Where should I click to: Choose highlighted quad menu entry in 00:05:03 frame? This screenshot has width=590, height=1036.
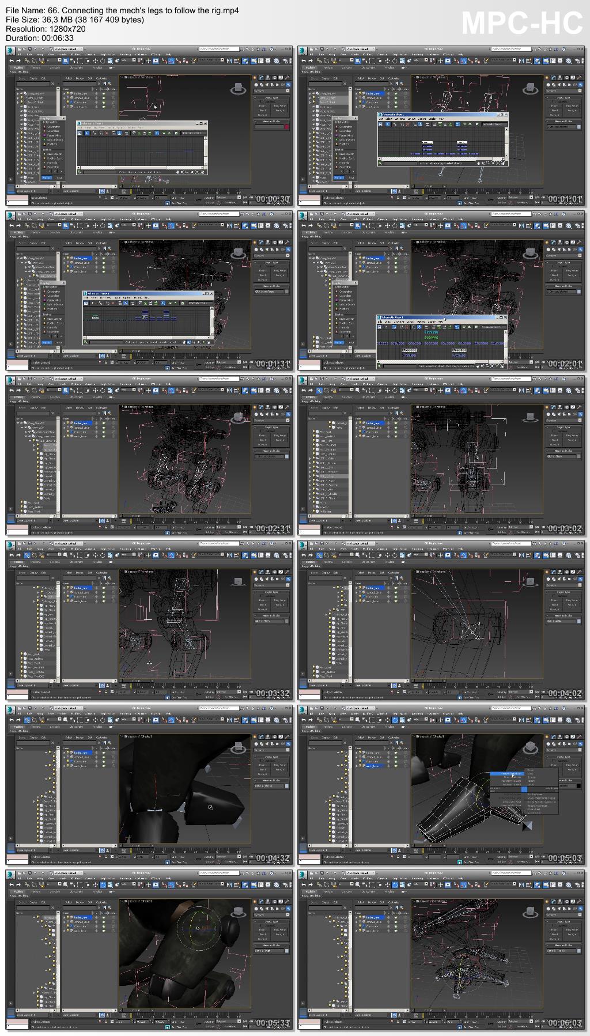pyautogui.click(x=506, y=774)
